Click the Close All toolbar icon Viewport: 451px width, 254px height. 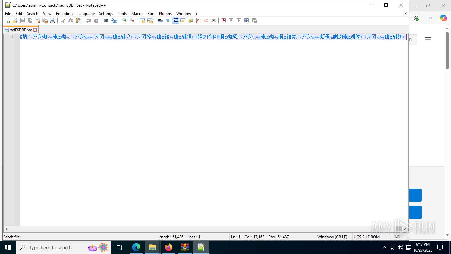45,21
